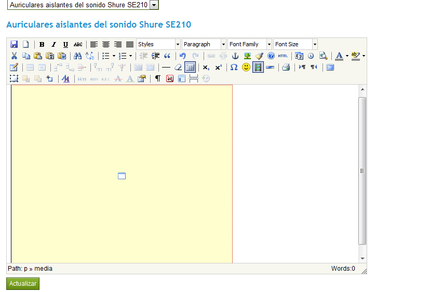Undo the last edit
429x292 pixels.
183,56
